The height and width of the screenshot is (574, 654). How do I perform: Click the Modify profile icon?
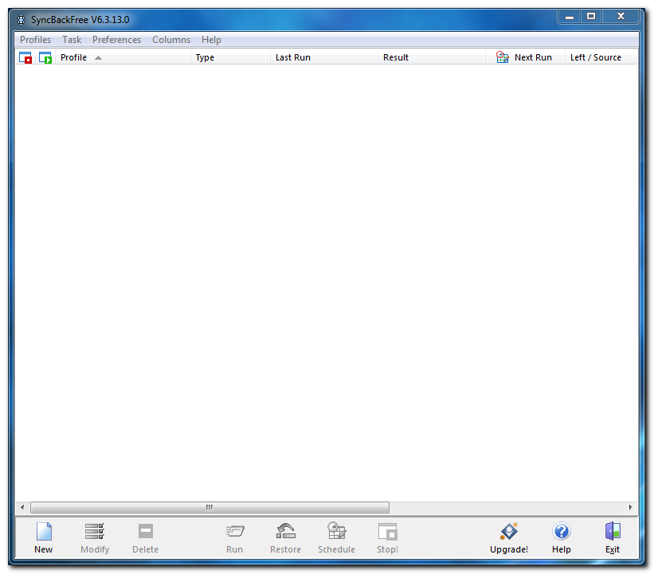point(95,532)
